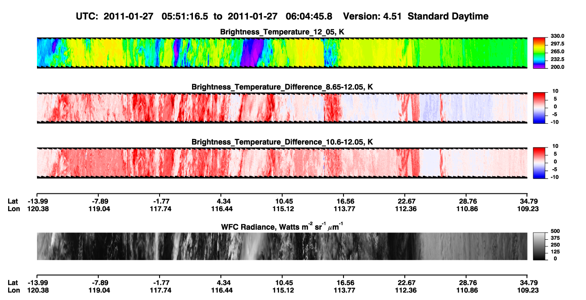Click longitude "109.23" under the WFC Radiance panel

[527, 290]
